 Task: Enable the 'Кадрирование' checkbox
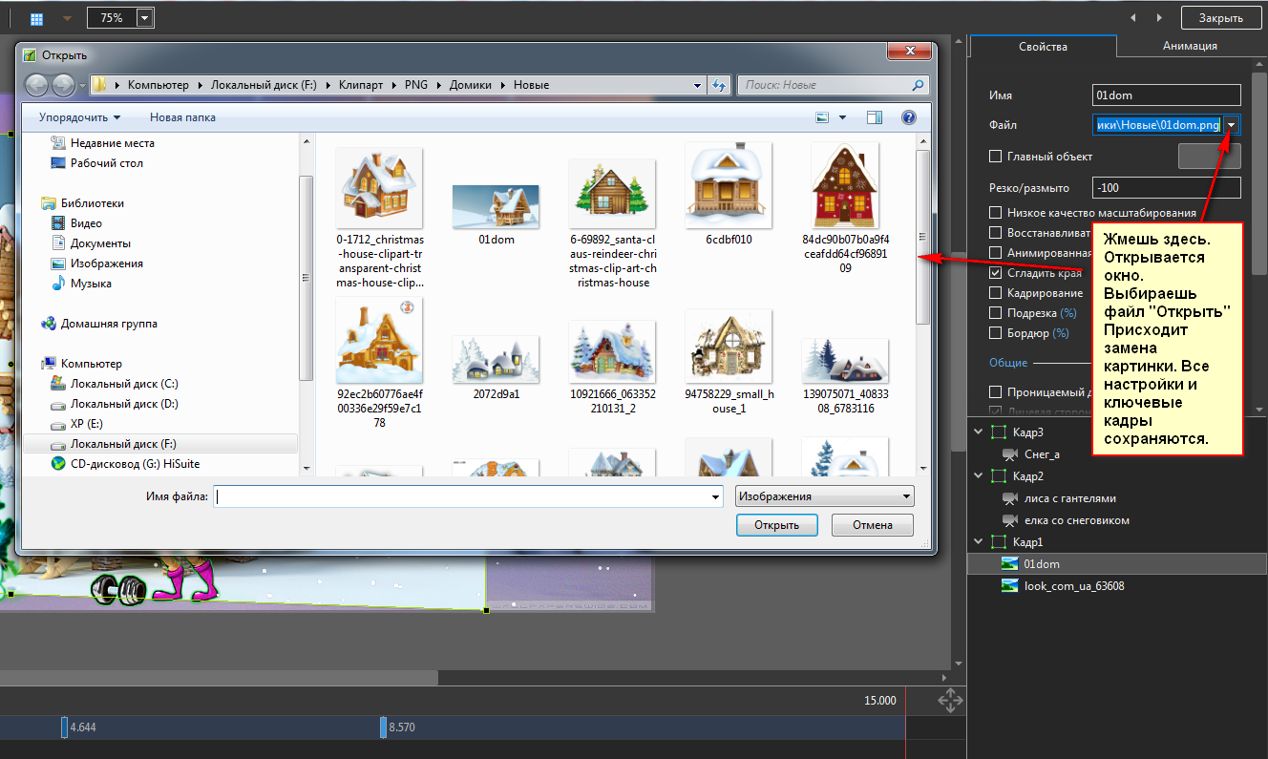click(x=996, y=293)
